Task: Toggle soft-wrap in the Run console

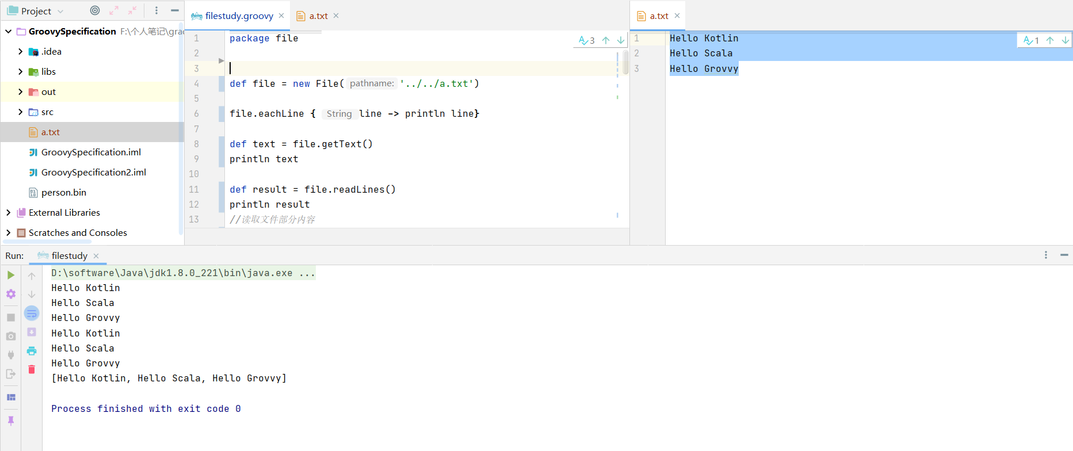Action: coord(32,314)
